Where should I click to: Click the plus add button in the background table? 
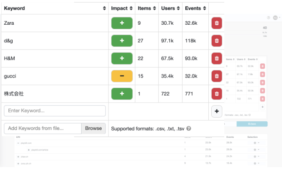[x=262, y=107]
